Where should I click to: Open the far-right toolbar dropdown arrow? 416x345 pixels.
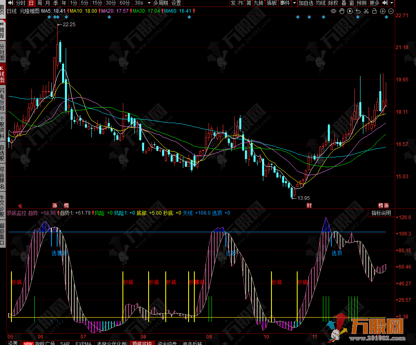[392, 3]
